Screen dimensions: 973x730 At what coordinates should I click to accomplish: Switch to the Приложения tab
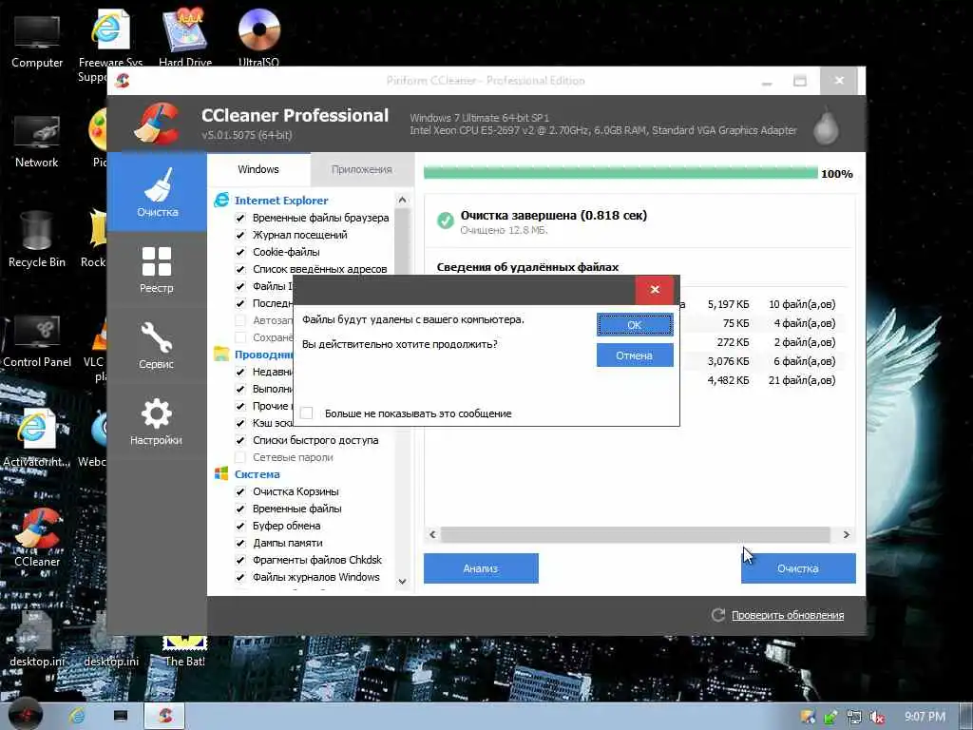click(362, 169)
